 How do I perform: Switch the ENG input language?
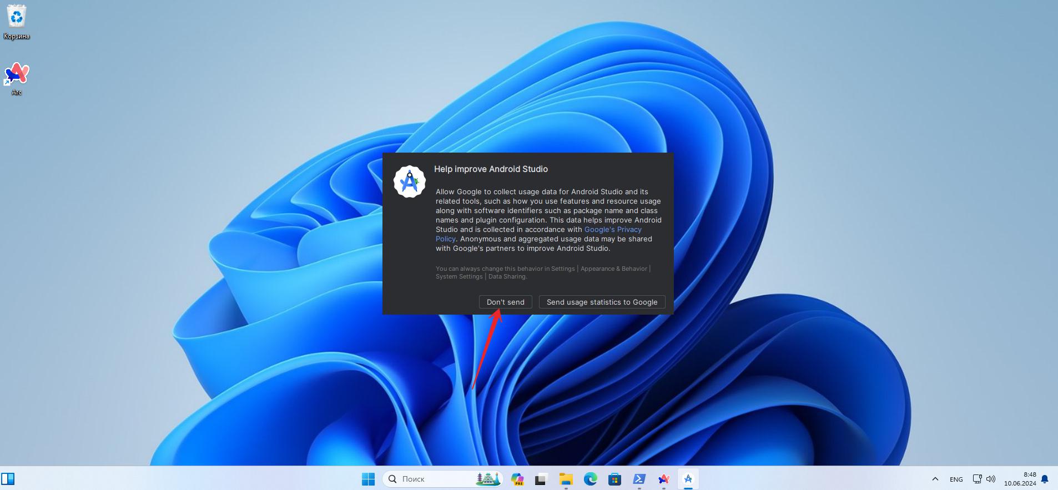tap(956, 479)
